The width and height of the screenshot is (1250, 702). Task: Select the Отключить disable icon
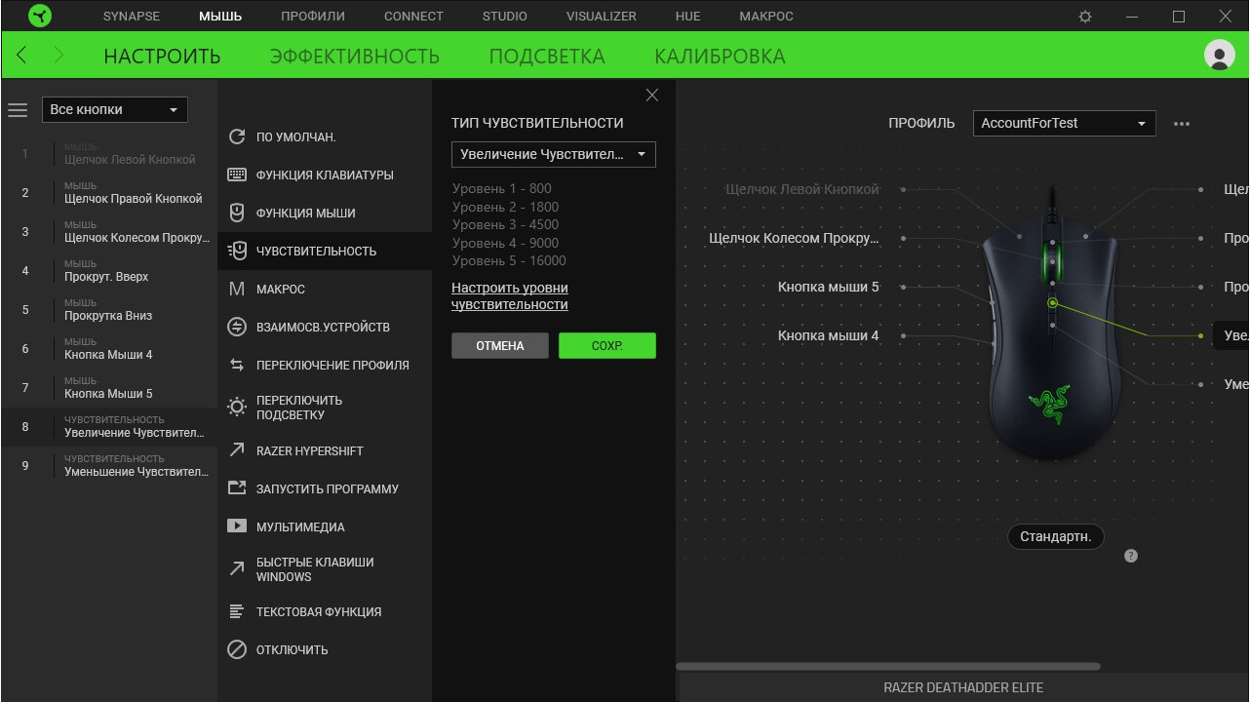pyautogui.click(x=237, y=650)
